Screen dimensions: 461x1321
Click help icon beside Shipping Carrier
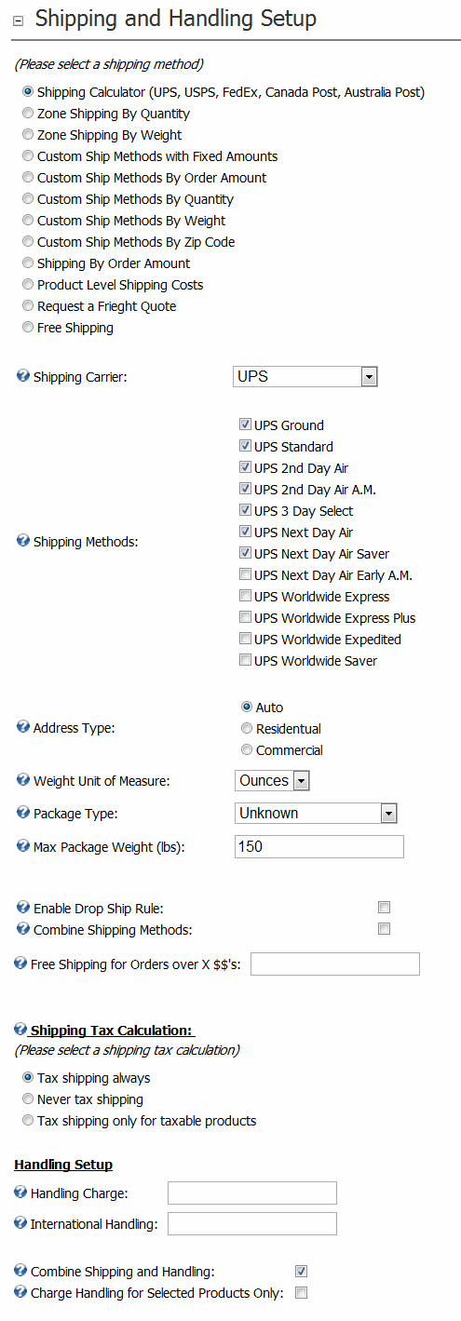(x=23, y=376)
